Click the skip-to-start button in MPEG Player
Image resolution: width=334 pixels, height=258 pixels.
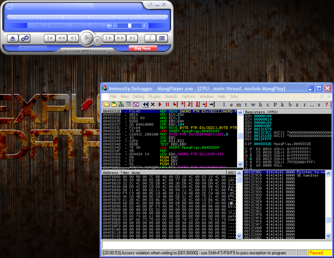[x=50, y=38]
